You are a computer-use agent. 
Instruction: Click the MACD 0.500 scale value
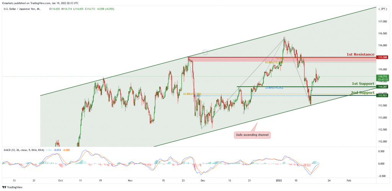tap(382, 151)
